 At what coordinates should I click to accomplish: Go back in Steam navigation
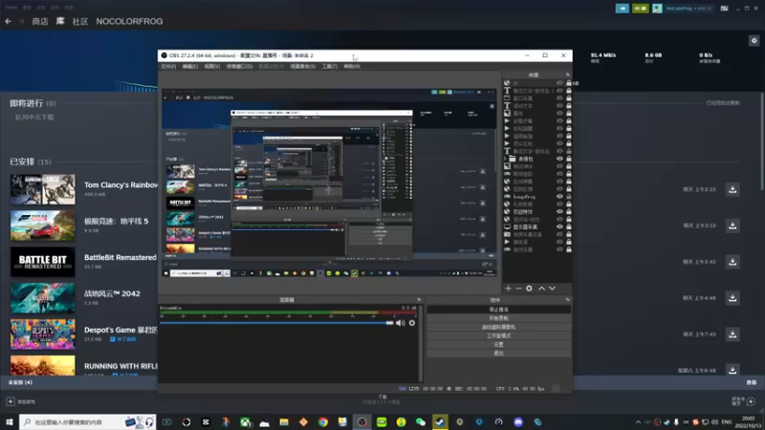(x=9, y=21)
